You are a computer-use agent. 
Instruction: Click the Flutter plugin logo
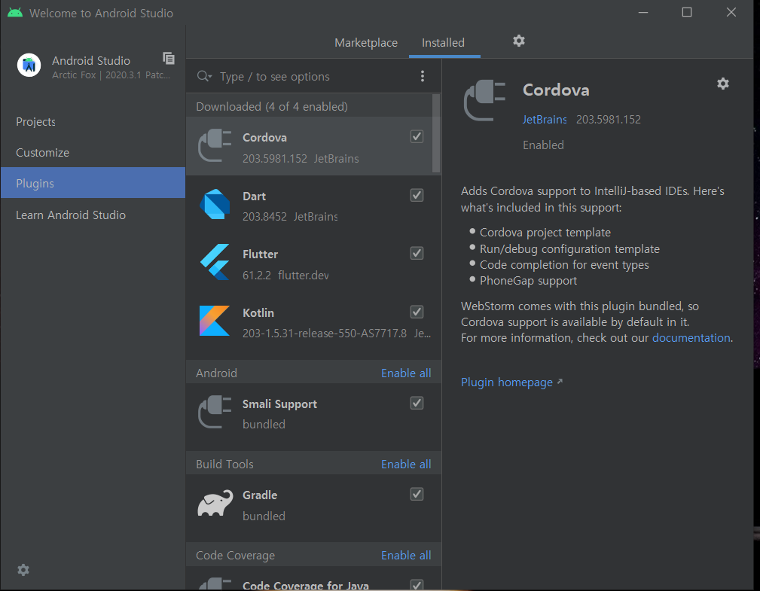click(215, 262)
